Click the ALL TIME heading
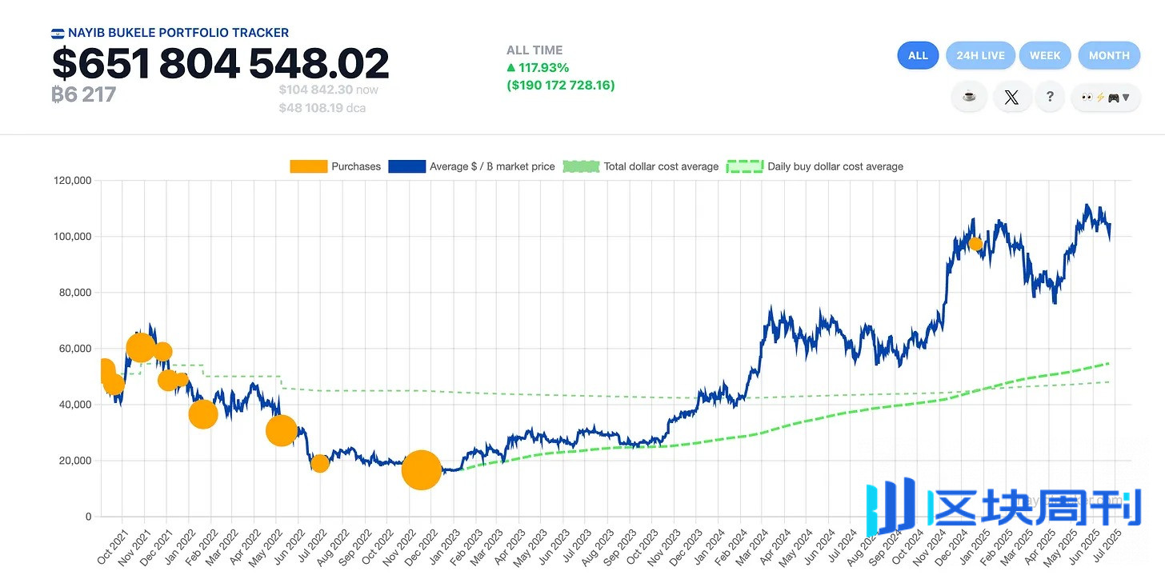Viewport: 1165px width, 579px height. click(534, 50)
